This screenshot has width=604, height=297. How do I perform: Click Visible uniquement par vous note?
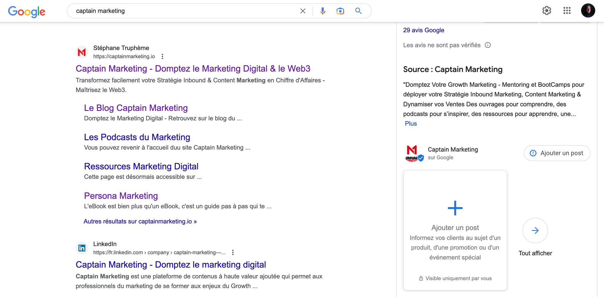click(455, 278)
